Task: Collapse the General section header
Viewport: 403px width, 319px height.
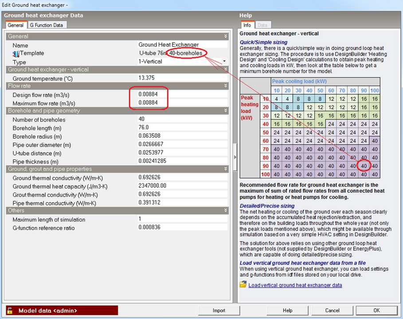Action: pyautogui.click(x=226, y=36)
